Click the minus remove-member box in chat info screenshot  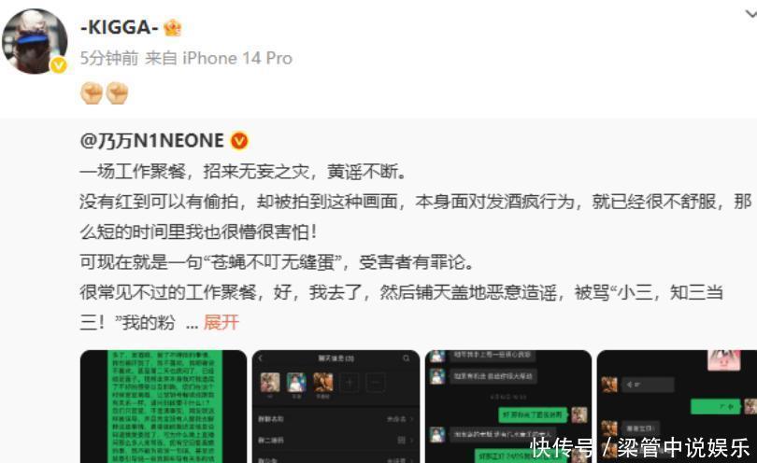(x=377, y=383)
